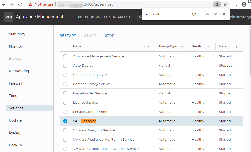Open the Monitor page in sidebar

(15, 46)
